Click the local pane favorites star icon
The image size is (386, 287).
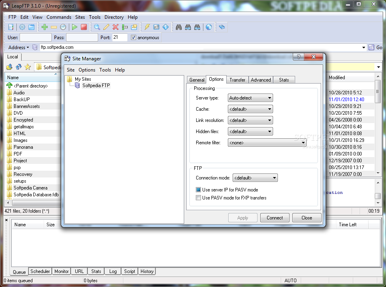[x=28, y=67]
